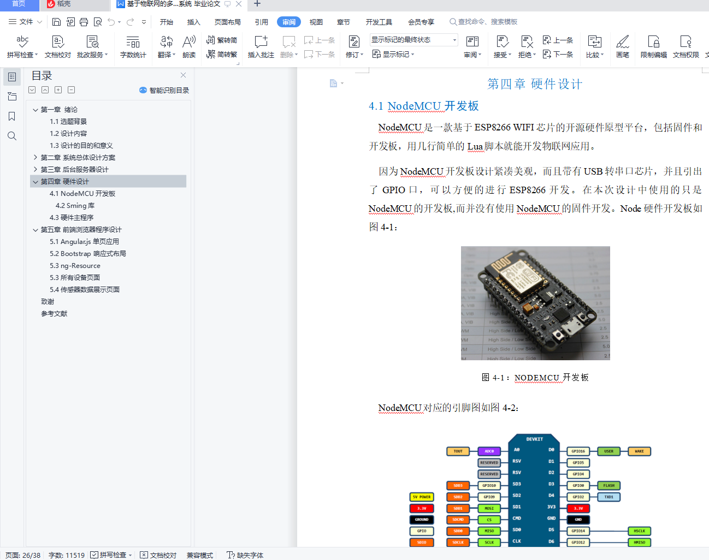The image size is (709, 560).
Task: Jump to 4.2 Sming 库 in outline
Action: click(75, 206)
